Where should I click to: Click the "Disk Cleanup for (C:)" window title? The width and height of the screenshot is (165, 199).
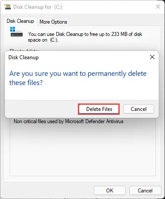(x=38, y=7)
